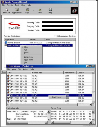Click the Blocked Traffic graph bar
Screen dimensions: 98x127
[x=58, y=30]
